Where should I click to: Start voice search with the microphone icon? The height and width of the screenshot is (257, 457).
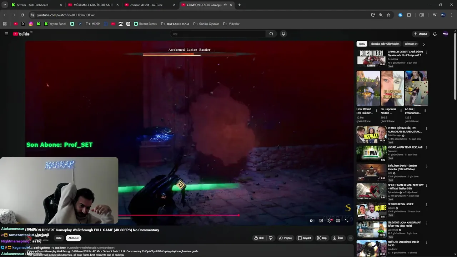283,34
